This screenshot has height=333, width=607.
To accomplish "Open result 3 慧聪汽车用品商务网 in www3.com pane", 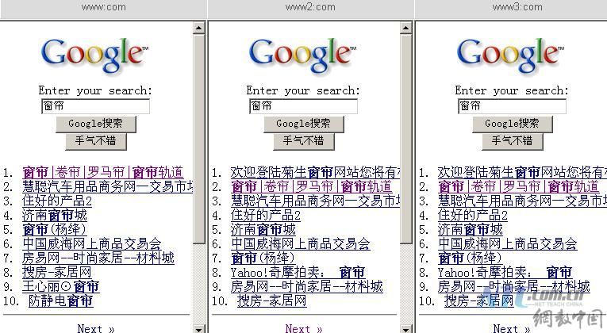I will (522, 201).
